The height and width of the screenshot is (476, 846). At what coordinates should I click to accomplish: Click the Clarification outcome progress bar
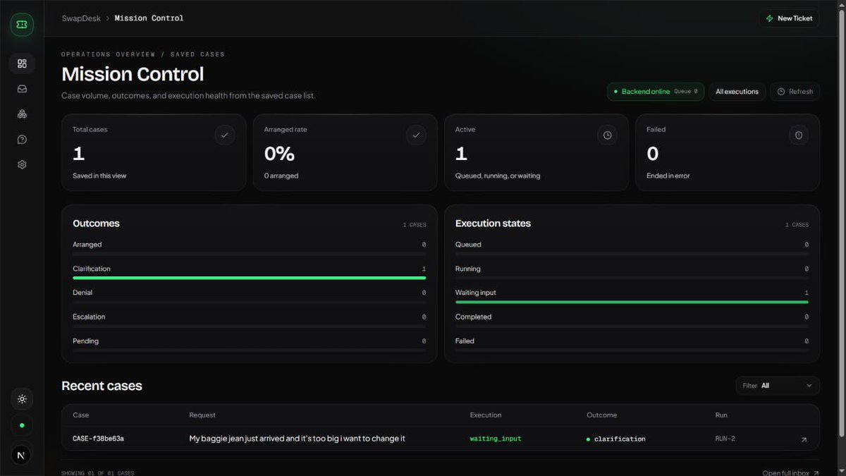pos(249,278)
